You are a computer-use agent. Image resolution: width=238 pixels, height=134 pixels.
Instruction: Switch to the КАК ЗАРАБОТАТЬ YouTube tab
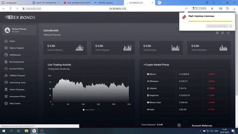click(77, 3)
